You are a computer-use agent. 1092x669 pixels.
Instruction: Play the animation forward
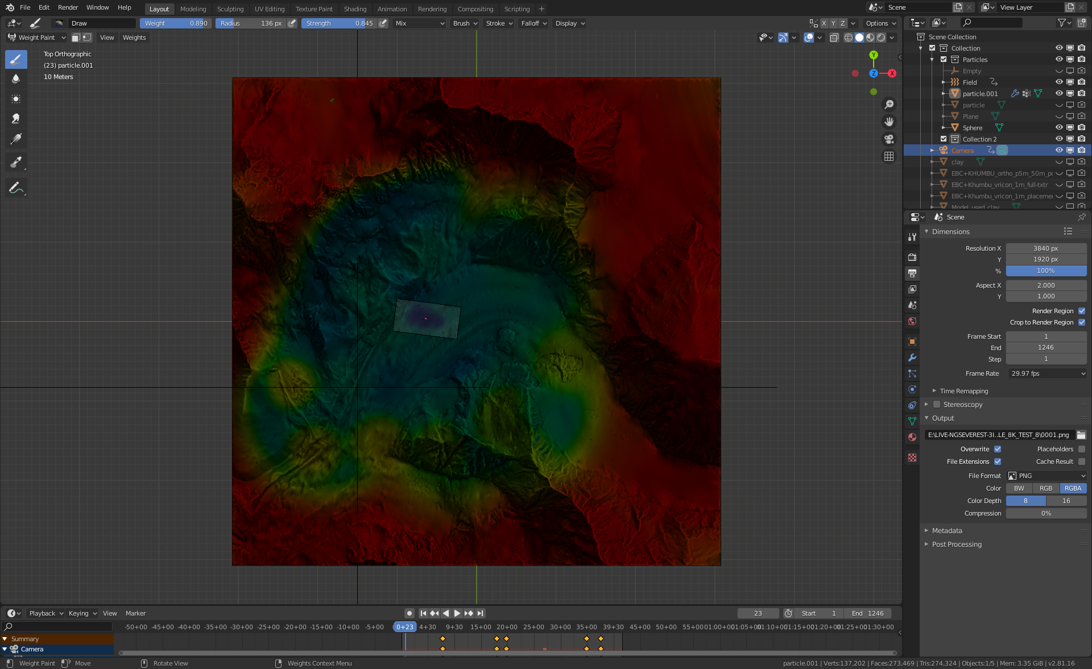(457, 613)
